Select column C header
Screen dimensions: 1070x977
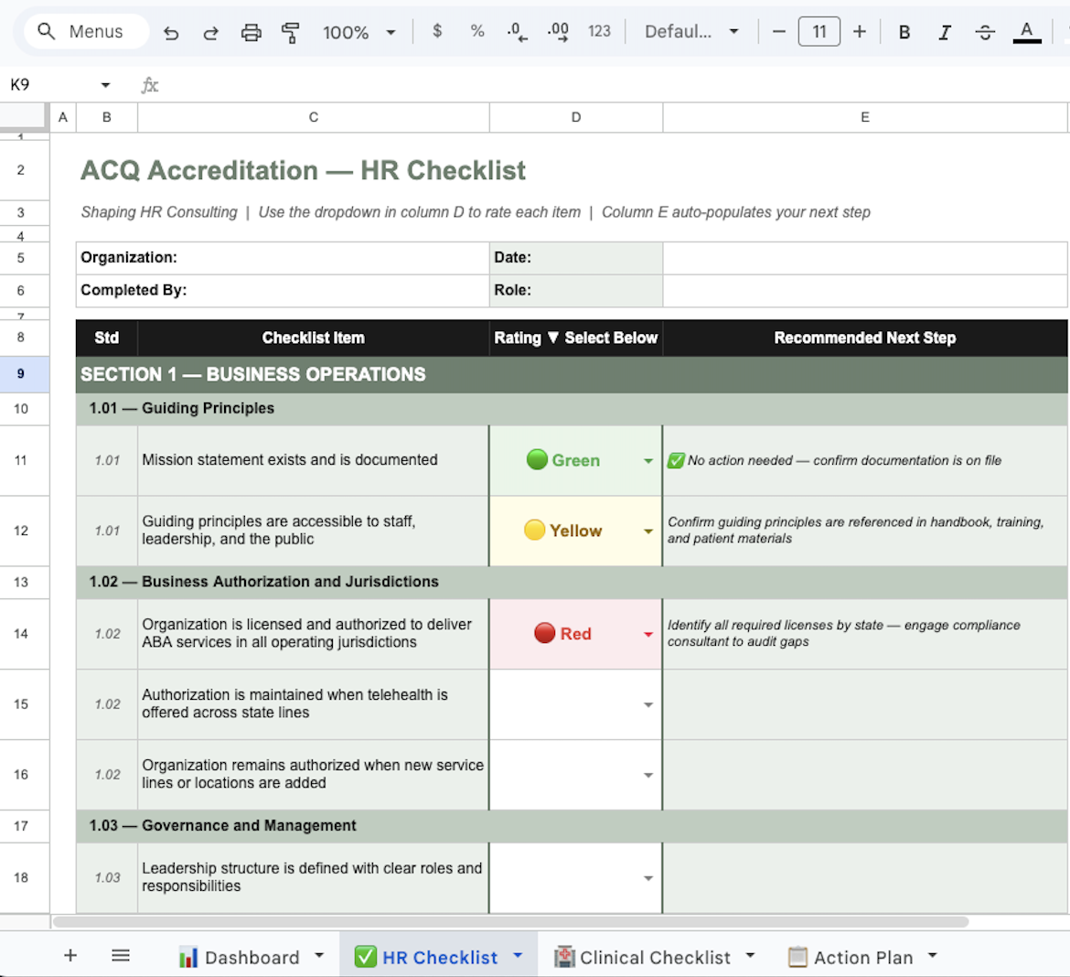pyautogui.click(x=313, y=117)
